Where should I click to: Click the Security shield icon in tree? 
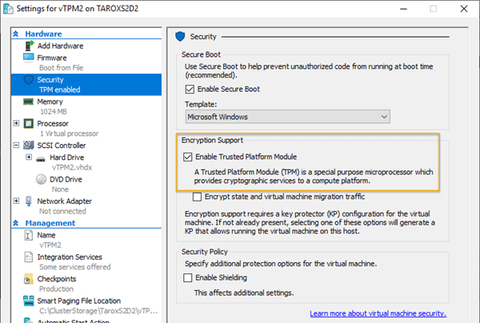tap(29, 80)
